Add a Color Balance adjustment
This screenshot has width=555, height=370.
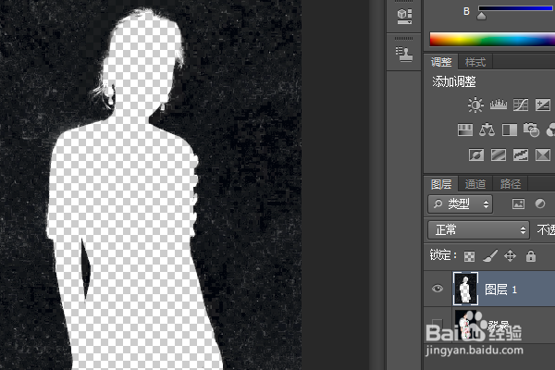pos(487,129)
